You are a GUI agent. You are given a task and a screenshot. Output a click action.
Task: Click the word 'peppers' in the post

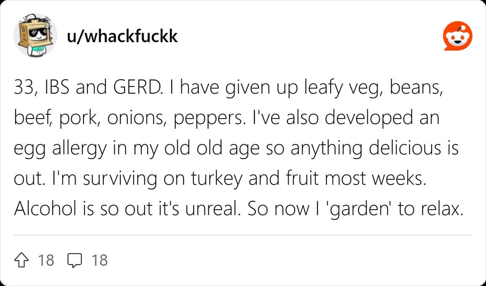(x=207, y=119)
